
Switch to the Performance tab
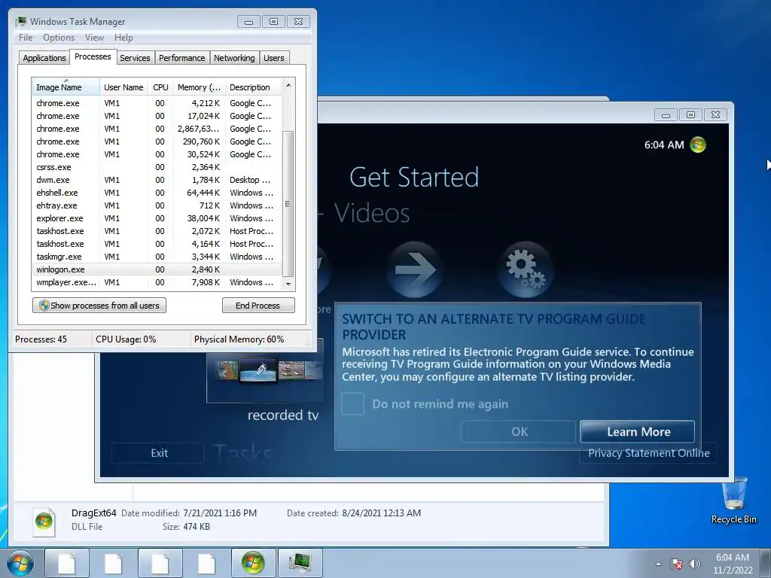tap(182, 58)
